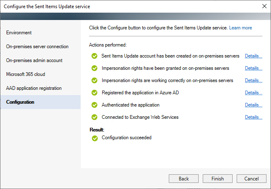
Task: Show Details for Azure AD application registration
Action: coord(253,93)
